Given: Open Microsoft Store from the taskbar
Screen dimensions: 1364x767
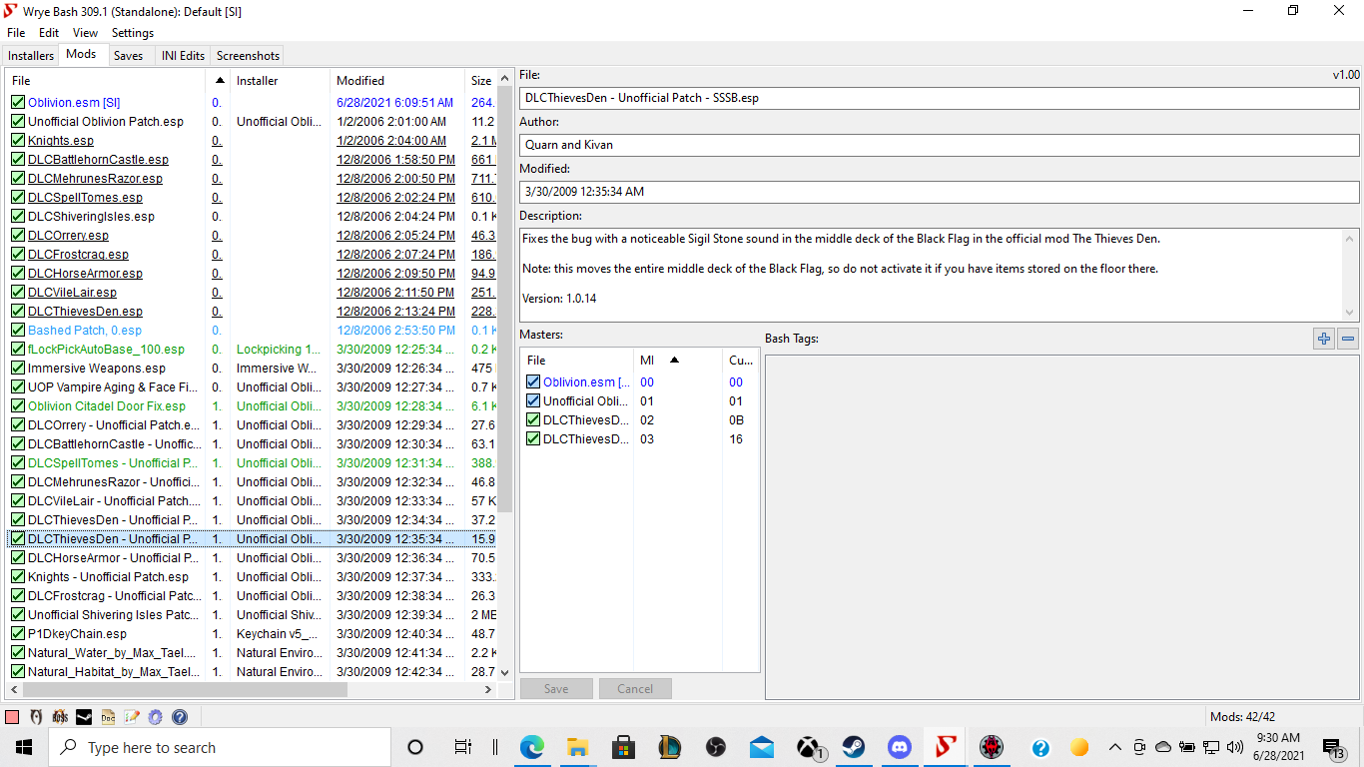Looking at the screenshot, I should (x=624, y=747).
